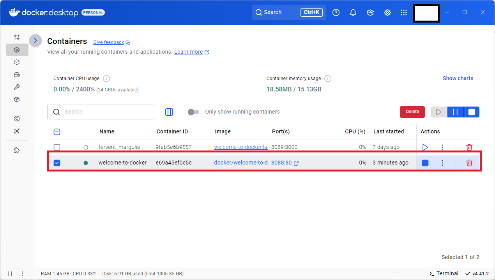
Task: Collapse the sidebar with the chevron arrow
Action: 35,40
